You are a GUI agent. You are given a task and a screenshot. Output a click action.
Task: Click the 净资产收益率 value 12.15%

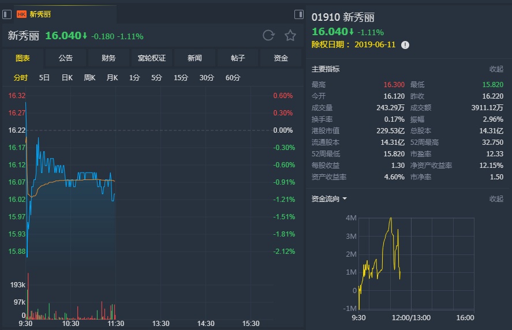491,166
